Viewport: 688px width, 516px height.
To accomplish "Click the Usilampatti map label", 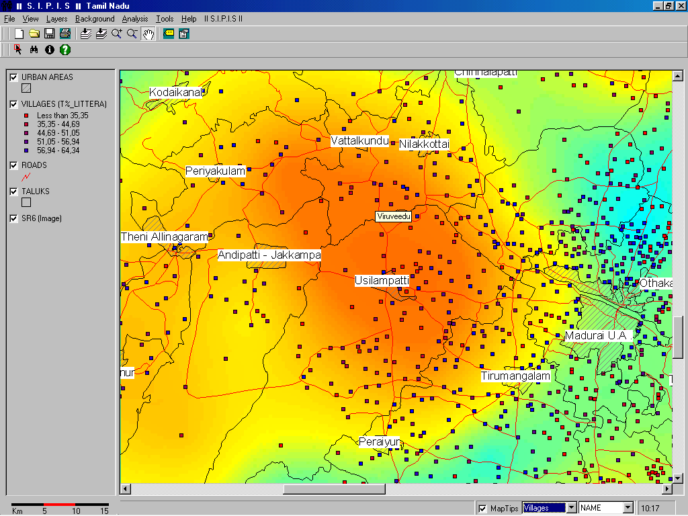I will [x=382, y=280].
